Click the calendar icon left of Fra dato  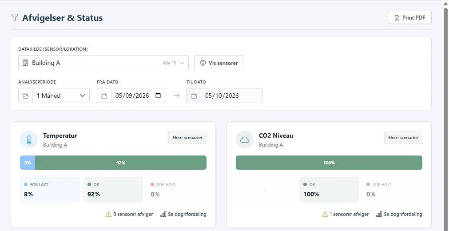(x=104, y=96)
